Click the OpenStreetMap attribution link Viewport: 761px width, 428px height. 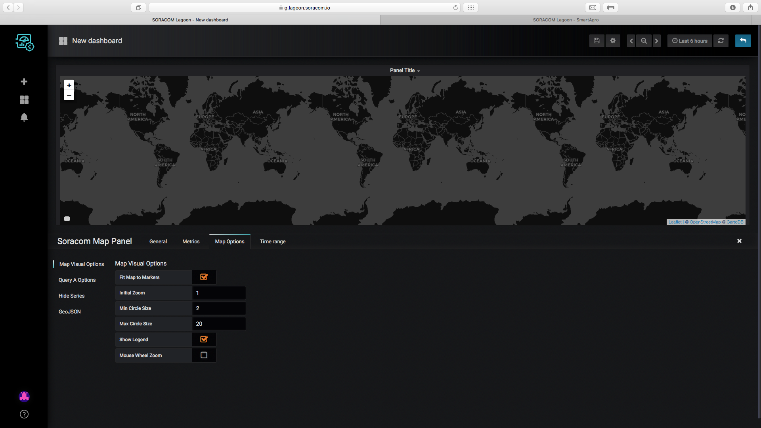point(705,222)
